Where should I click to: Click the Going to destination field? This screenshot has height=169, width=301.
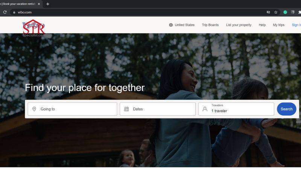tap(72, 109)
